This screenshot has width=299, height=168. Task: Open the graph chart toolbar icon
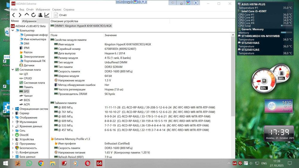[x=47, y=15]
